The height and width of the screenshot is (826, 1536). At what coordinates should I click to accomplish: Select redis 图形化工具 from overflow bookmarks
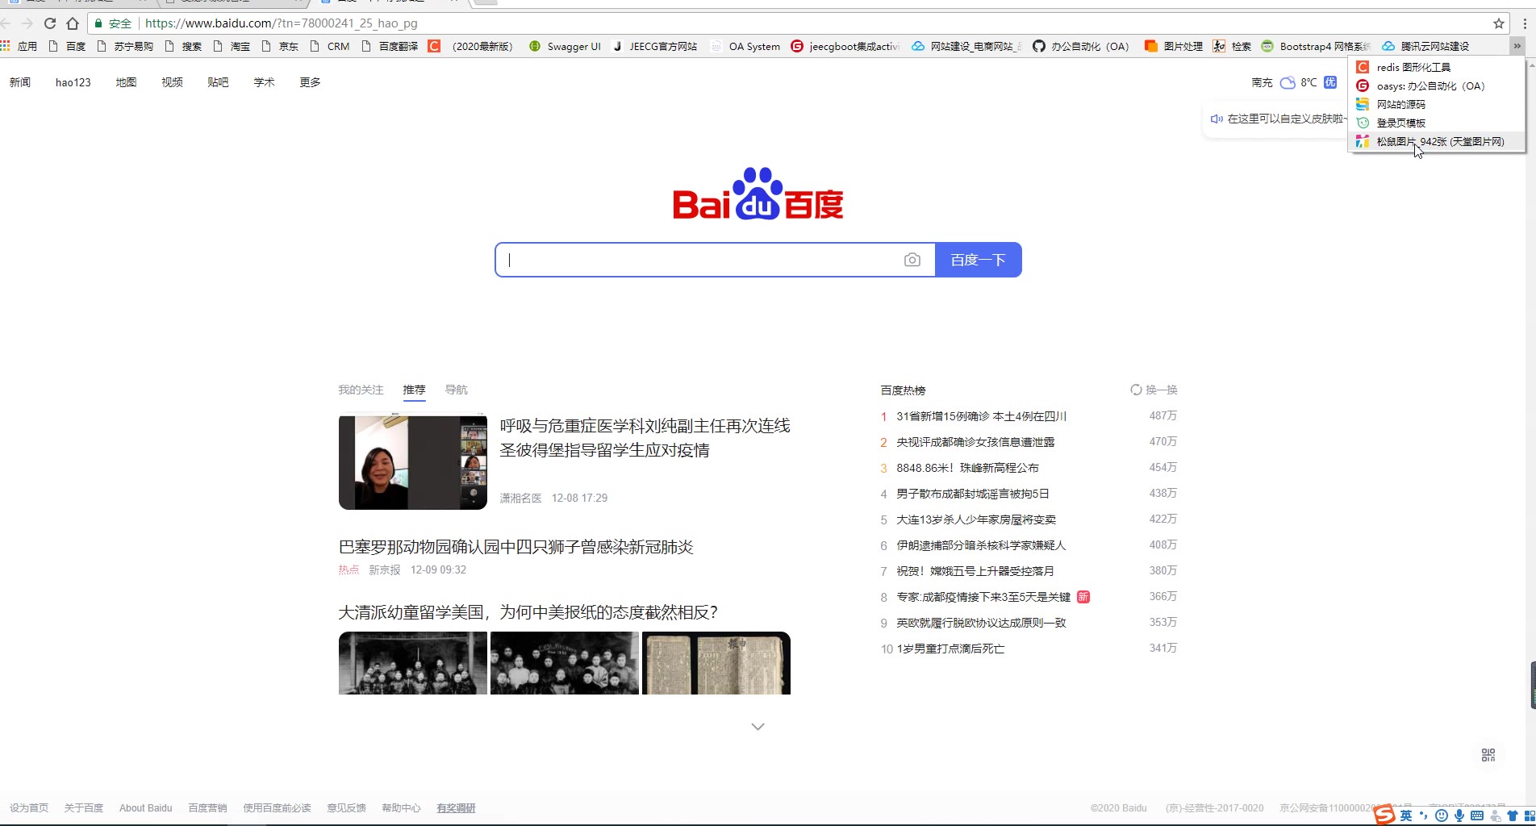1436,67
